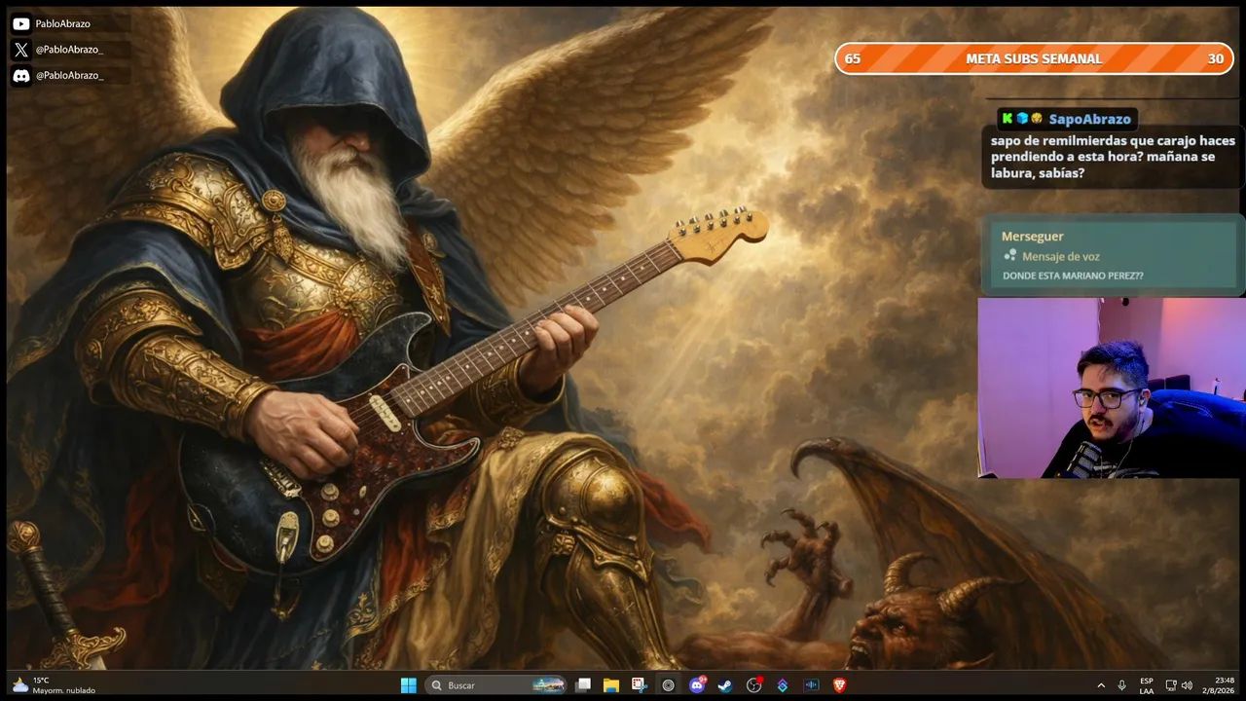Click the Mensaje de voz label

1061,256
